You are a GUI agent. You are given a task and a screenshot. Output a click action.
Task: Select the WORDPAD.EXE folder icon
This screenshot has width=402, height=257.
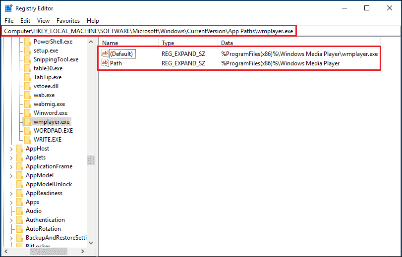pos(27,131)
